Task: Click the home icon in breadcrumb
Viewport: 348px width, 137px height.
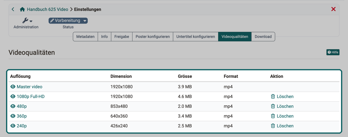Action: coord(22,9)
